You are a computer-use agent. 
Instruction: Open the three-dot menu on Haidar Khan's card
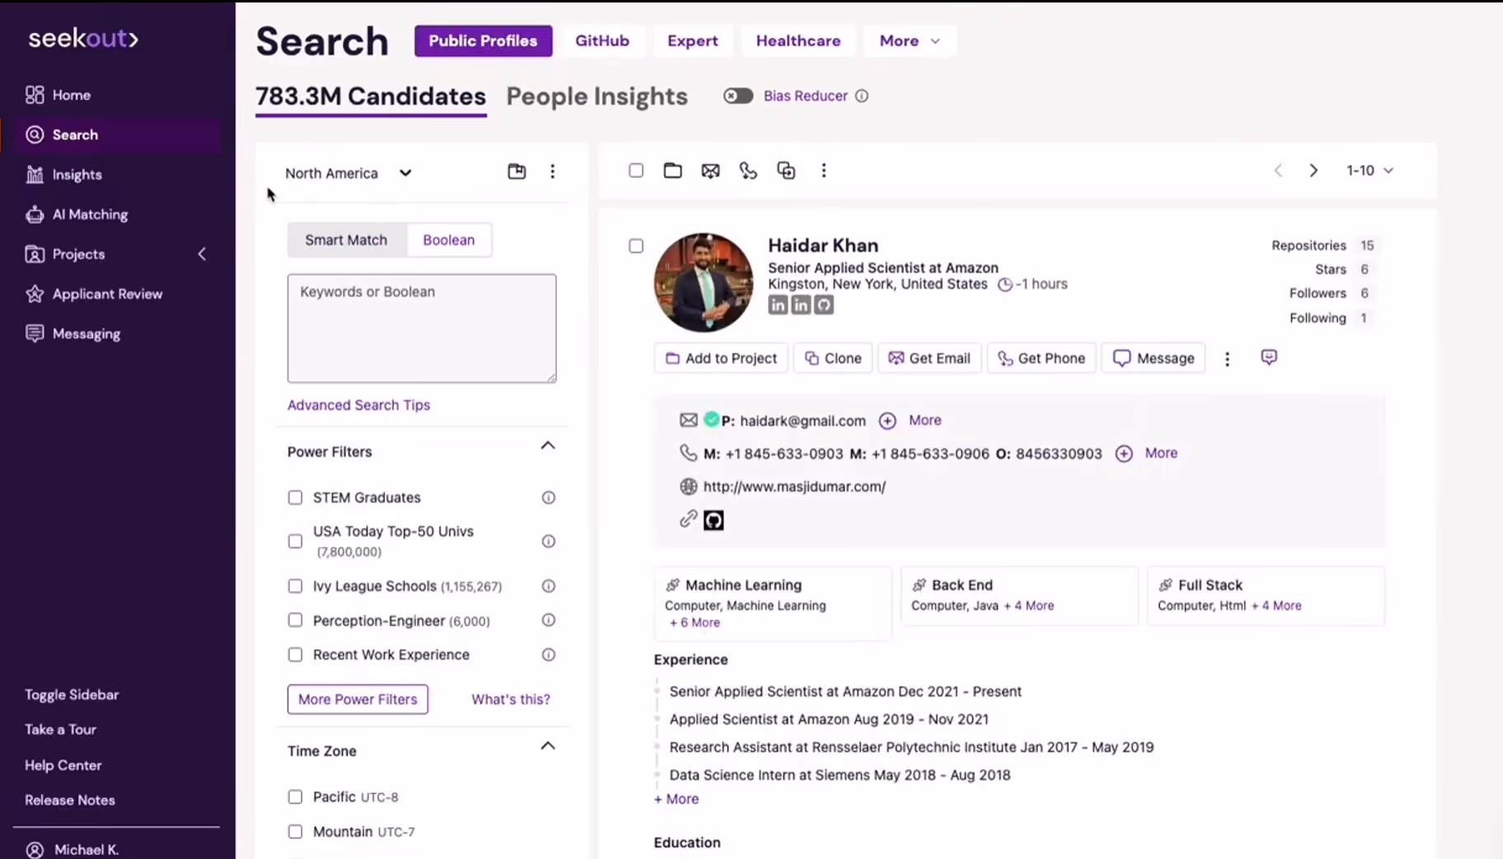point(1227,358)
